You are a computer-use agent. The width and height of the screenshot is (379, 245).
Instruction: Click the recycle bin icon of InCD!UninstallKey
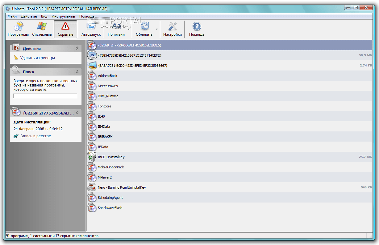[x=92, y=157]
